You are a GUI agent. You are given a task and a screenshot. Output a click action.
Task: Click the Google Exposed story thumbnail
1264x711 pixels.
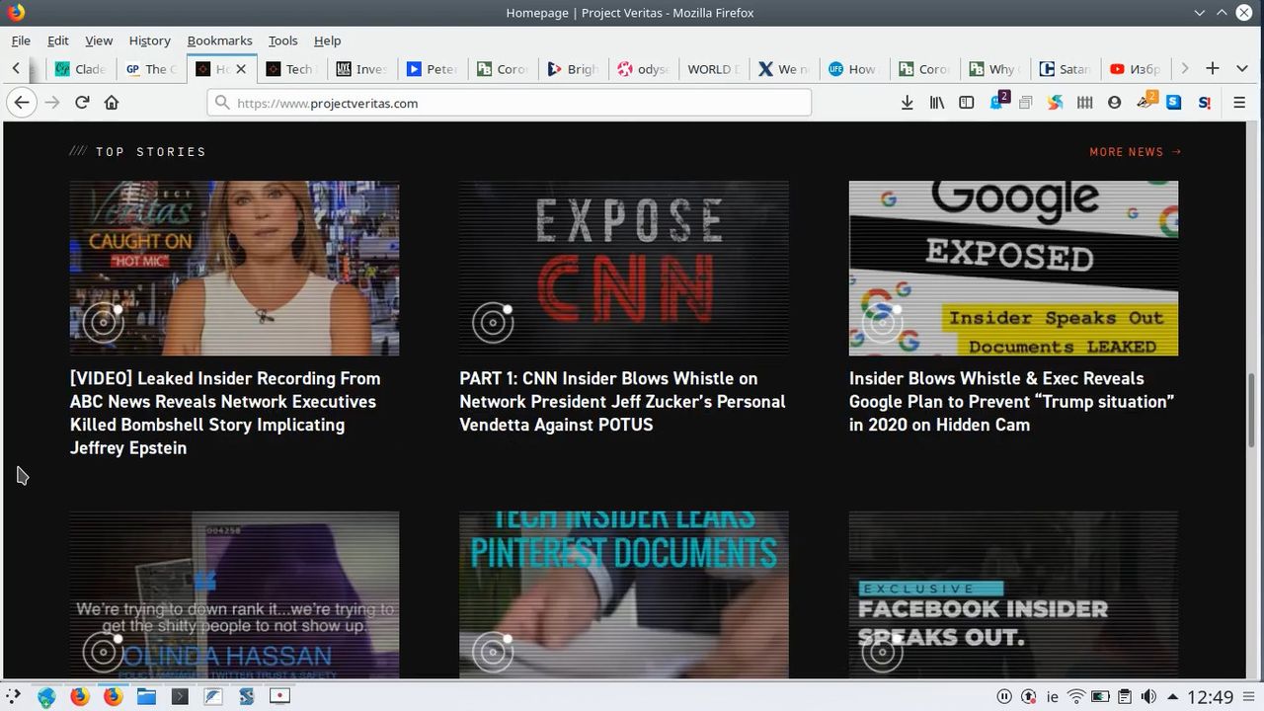click(x=1013, y=268)
